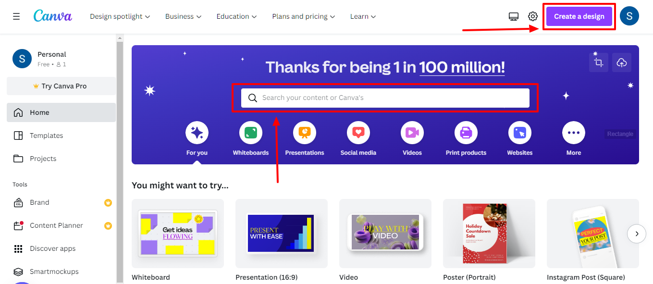Select the For you category icon

pos(197,133)
